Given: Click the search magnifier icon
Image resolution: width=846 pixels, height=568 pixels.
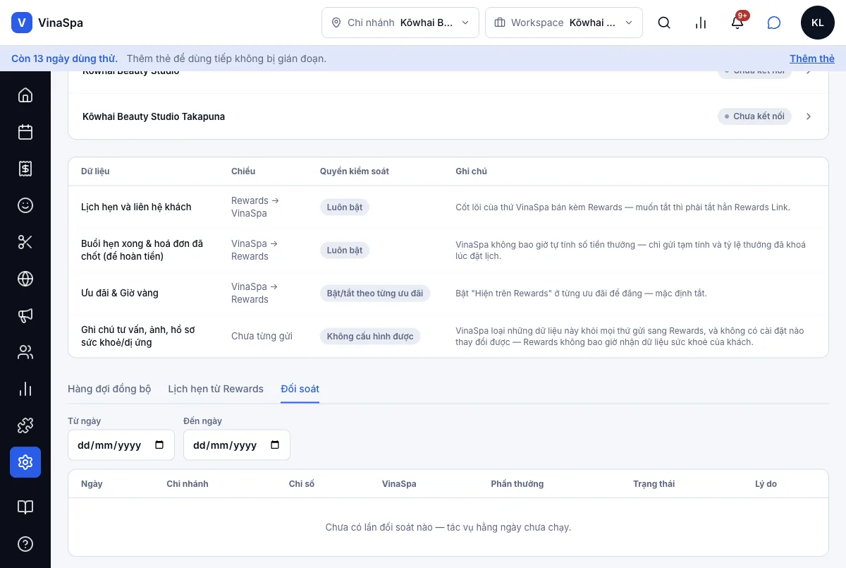Looking at the screenshot, I should (664, 23).
